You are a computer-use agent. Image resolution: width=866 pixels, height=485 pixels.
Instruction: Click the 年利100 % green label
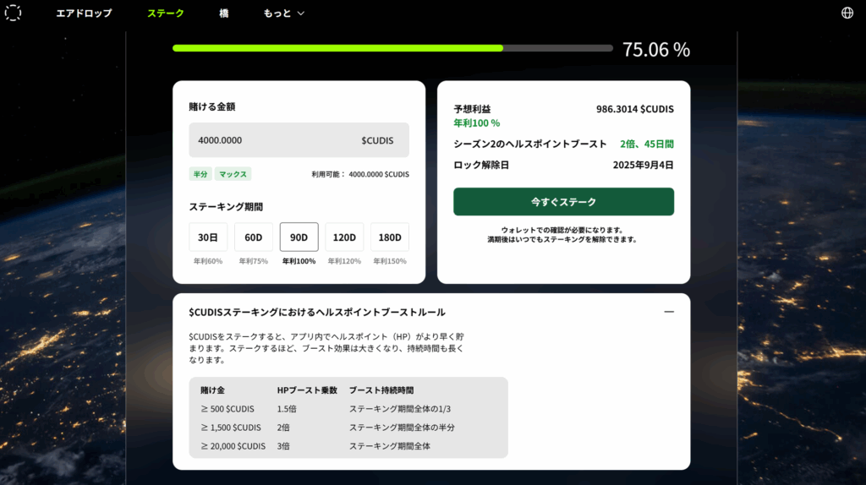pos(477,123)
